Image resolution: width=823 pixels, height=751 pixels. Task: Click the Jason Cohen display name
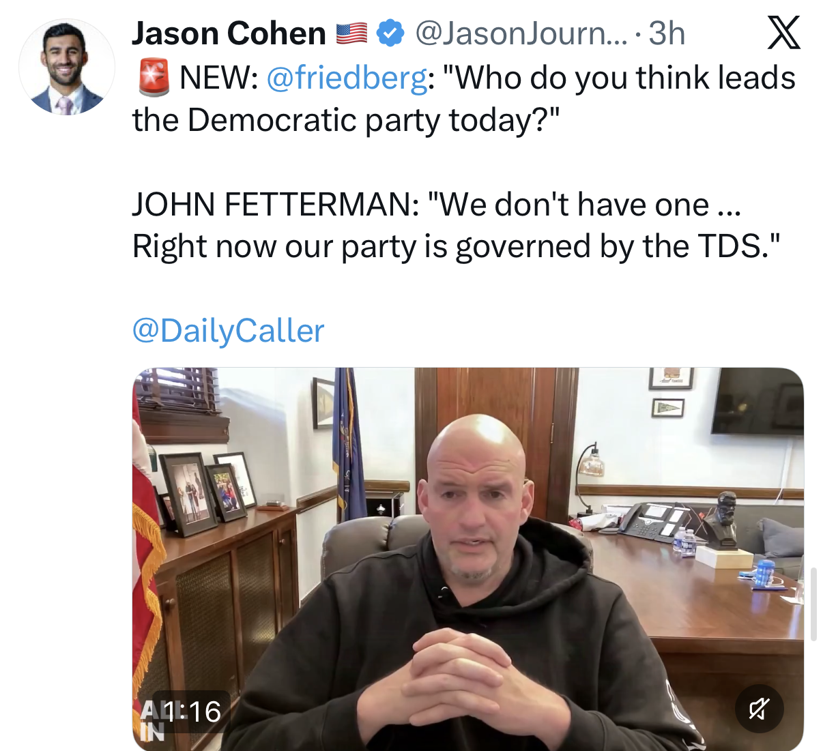229,33
